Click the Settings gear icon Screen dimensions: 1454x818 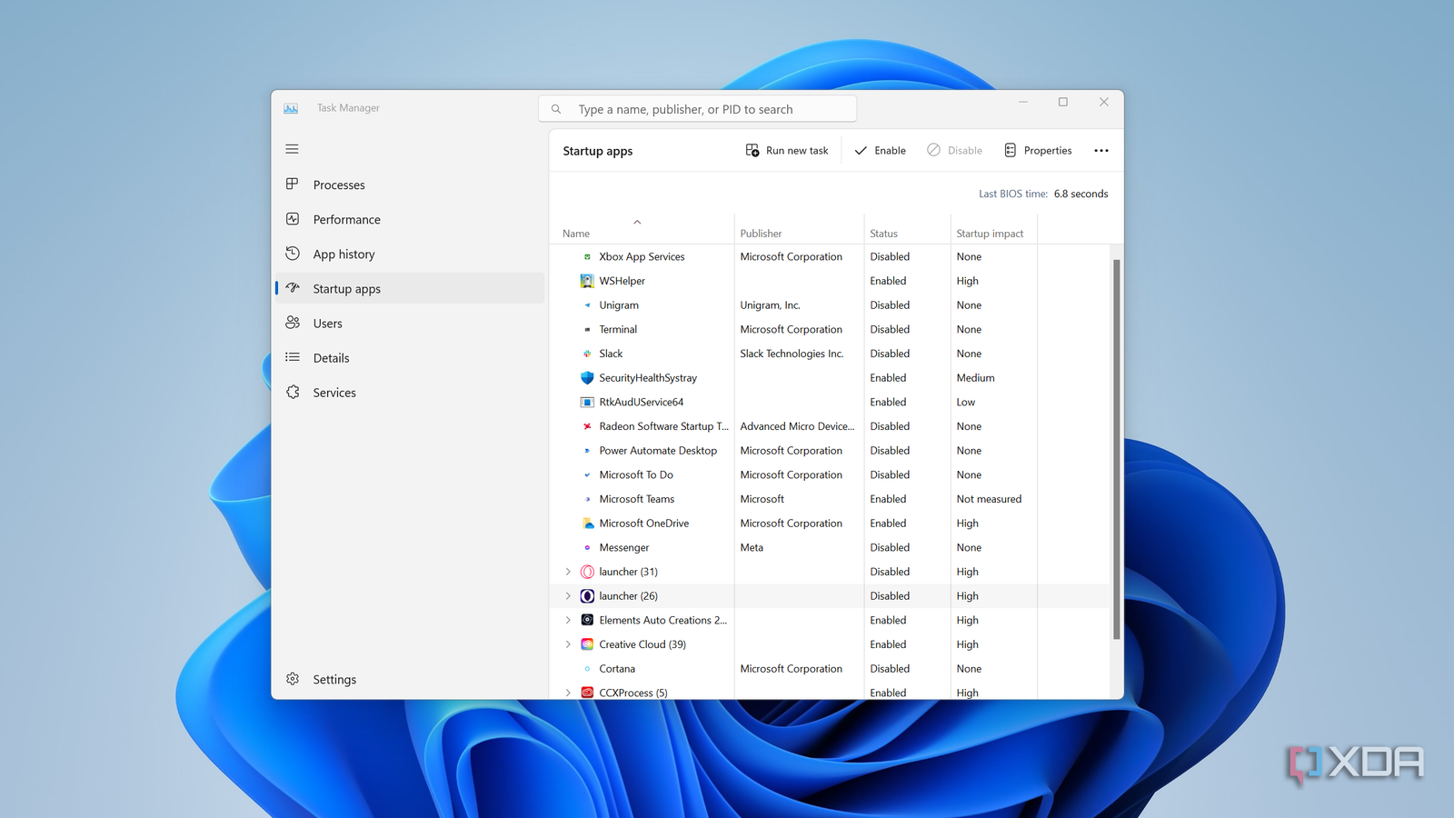pos(292,679)
